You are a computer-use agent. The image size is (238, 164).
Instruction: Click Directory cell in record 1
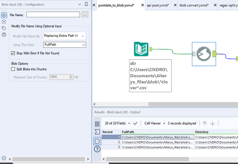coord(216,137)
